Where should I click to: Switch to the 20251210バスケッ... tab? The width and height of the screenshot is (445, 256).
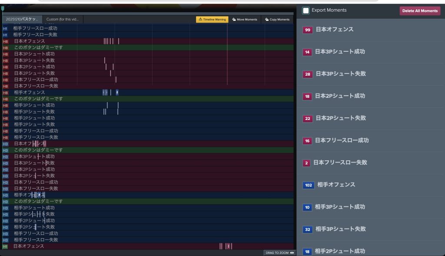[x=22, y=20]
